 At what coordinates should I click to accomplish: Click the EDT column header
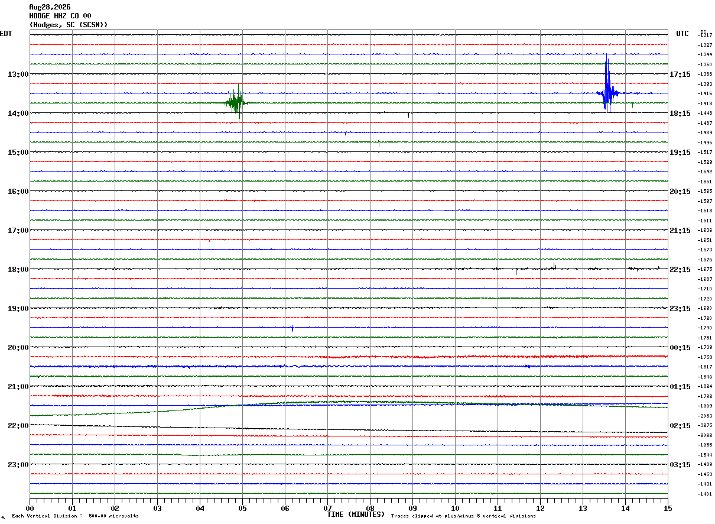[x=6, y=34]
